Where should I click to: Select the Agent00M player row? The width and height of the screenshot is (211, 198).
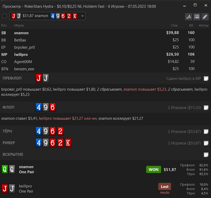click(x=105, y=62)
